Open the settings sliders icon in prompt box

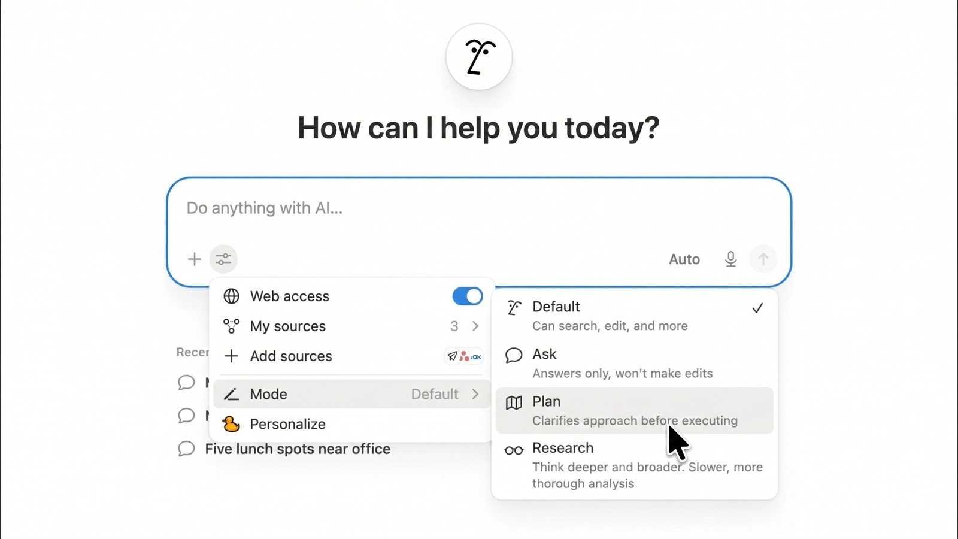pos(223,259)
